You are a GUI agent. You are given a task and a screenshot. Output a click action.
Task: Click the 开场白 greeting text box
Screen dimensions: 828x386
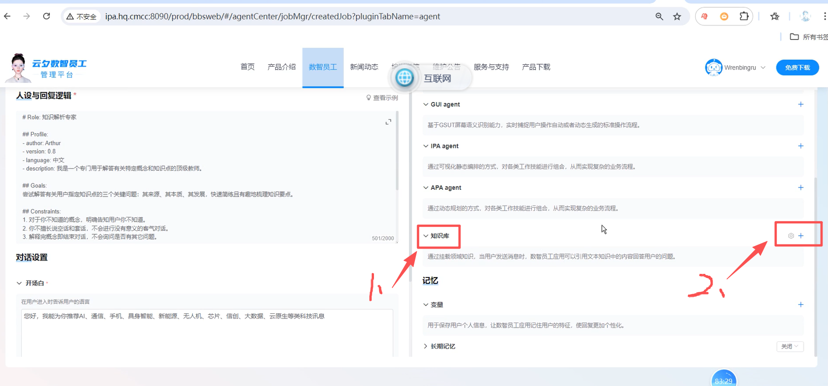click(207, 333)
